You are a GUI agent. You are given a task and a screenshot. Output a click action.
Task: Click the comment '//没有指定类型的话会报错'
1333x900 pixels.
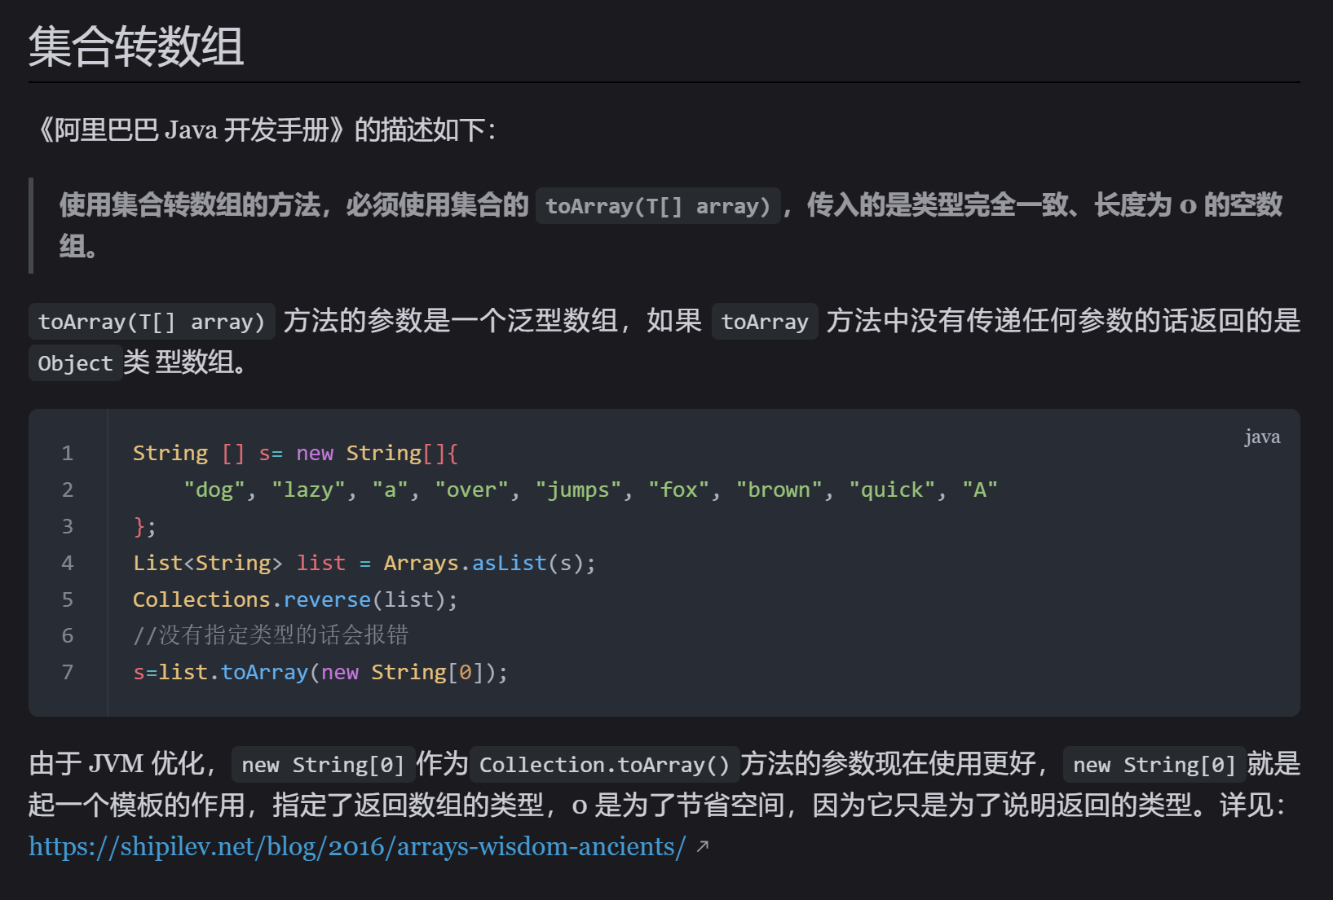271,635
